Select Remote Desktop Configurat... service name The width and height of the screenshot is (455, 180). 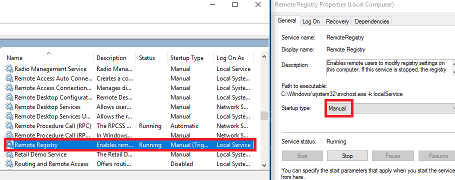pos(53,97)
